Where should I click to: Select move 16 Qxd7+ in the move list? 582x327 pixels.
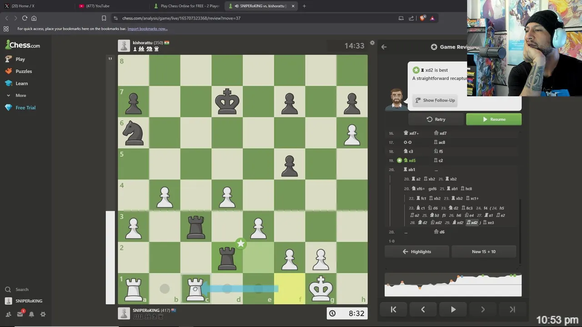click(x=411, y=133)
